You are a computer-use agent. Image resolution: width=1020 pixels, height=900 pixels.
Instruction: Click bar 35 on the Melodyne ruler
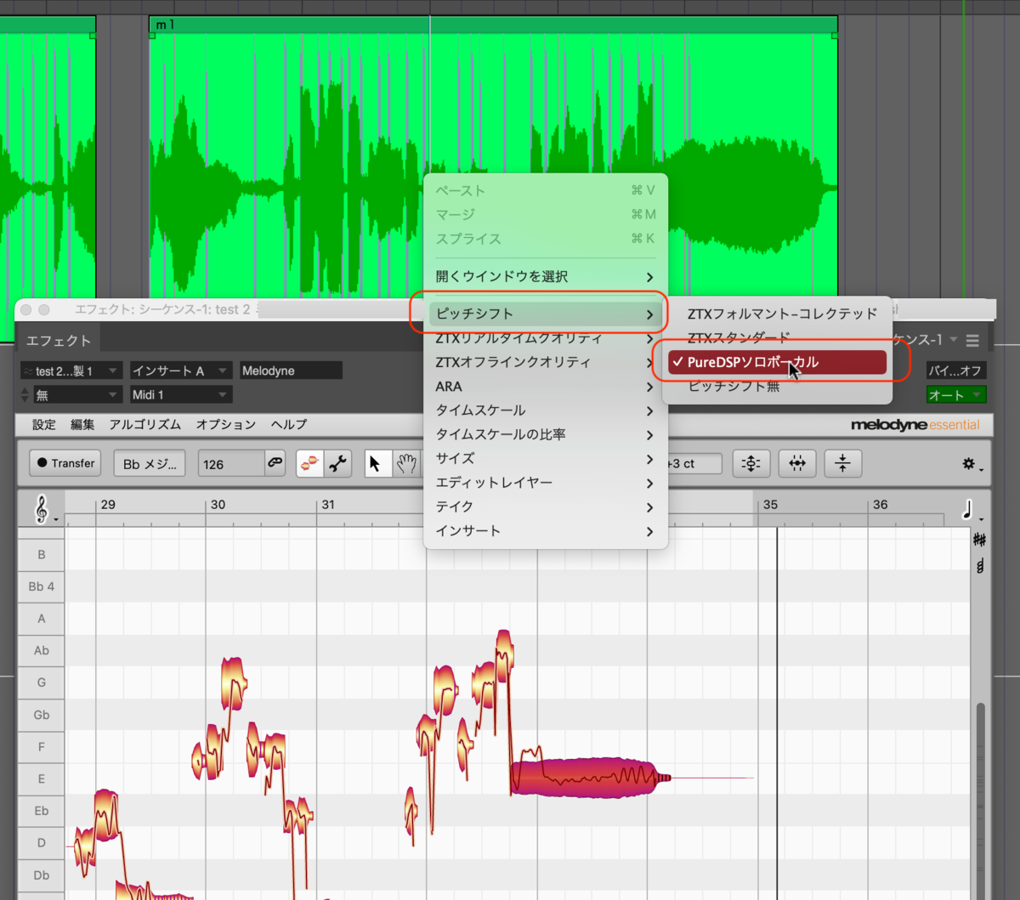click(x=770, y=505)
